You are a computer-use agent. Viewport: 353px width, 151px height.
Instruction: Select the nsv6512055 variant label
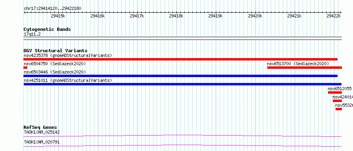(340, 89)
